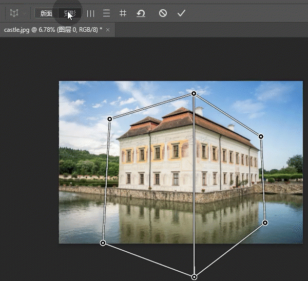
Task: Click the upper-left pin in the sky
Action: pyautogui.click(x=110, y=119)
